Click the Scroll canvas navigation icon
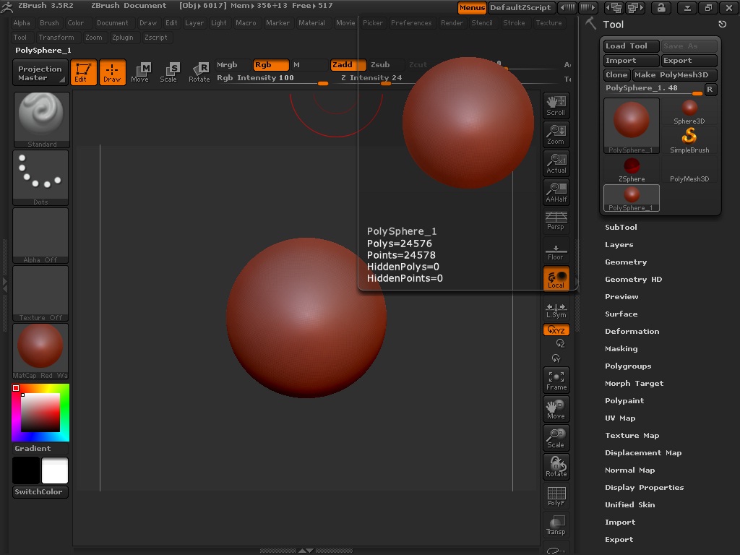Image resolution: width=740 pixels, height=555 pixels. point(556,105)
